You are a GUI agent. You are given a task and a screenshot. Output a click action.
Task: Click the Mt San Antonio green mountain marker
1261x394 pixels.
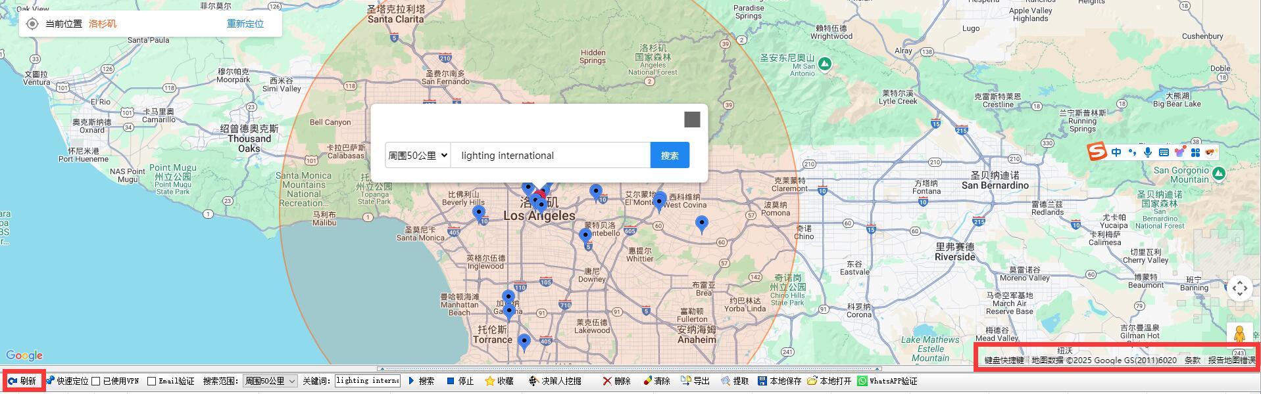pos(825,64)
